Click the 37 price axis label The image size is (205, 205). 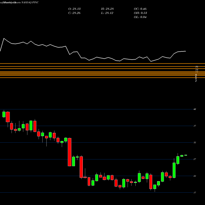(195, 126)
